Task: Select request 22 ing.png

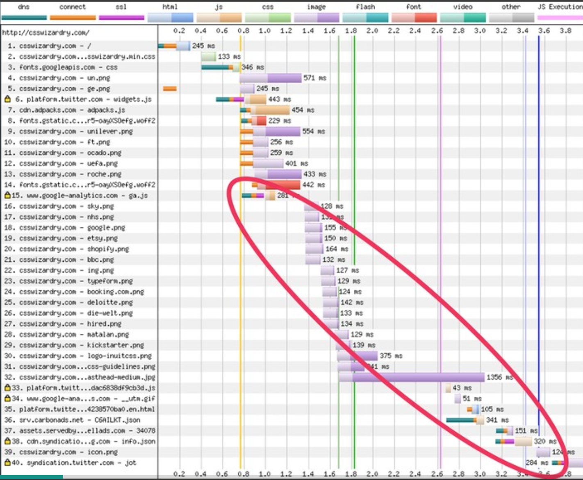Action: tap(59, 270)
